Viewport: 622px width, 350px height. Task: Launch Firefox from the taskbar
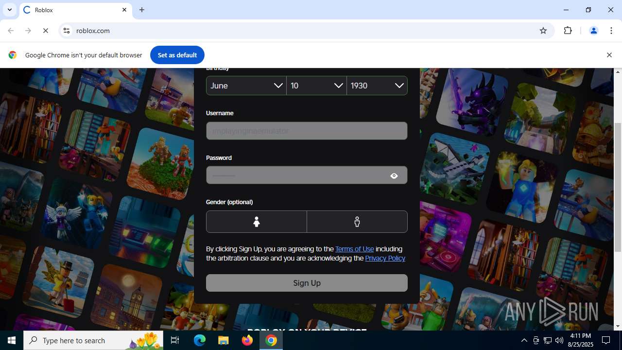coord(247,340)
